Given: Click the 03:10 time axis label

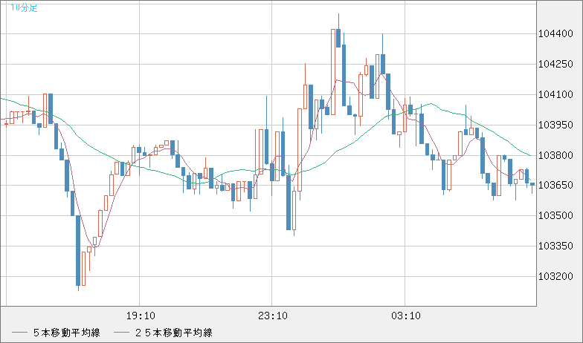Looking at the screenshot, I should click(406, 316).
